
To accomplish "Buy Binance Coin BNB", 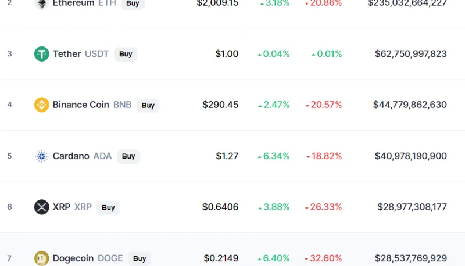I will 148,105.
